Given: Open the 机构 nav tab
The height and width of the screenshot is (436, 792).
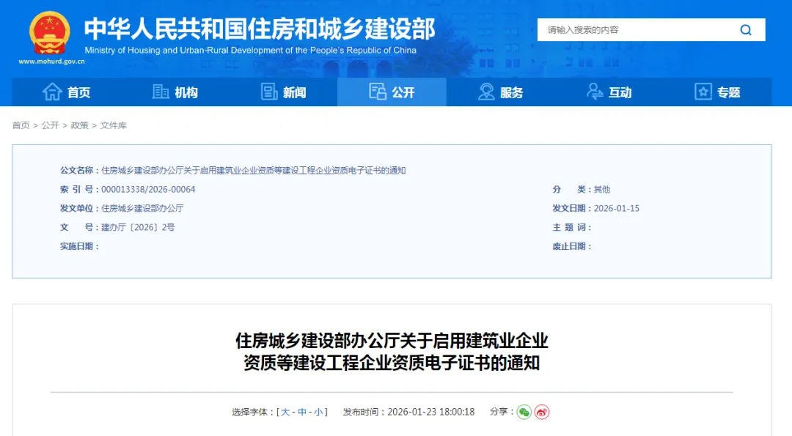Looking at the screenshot, I should pyautogui.click(x=175, y=92).
